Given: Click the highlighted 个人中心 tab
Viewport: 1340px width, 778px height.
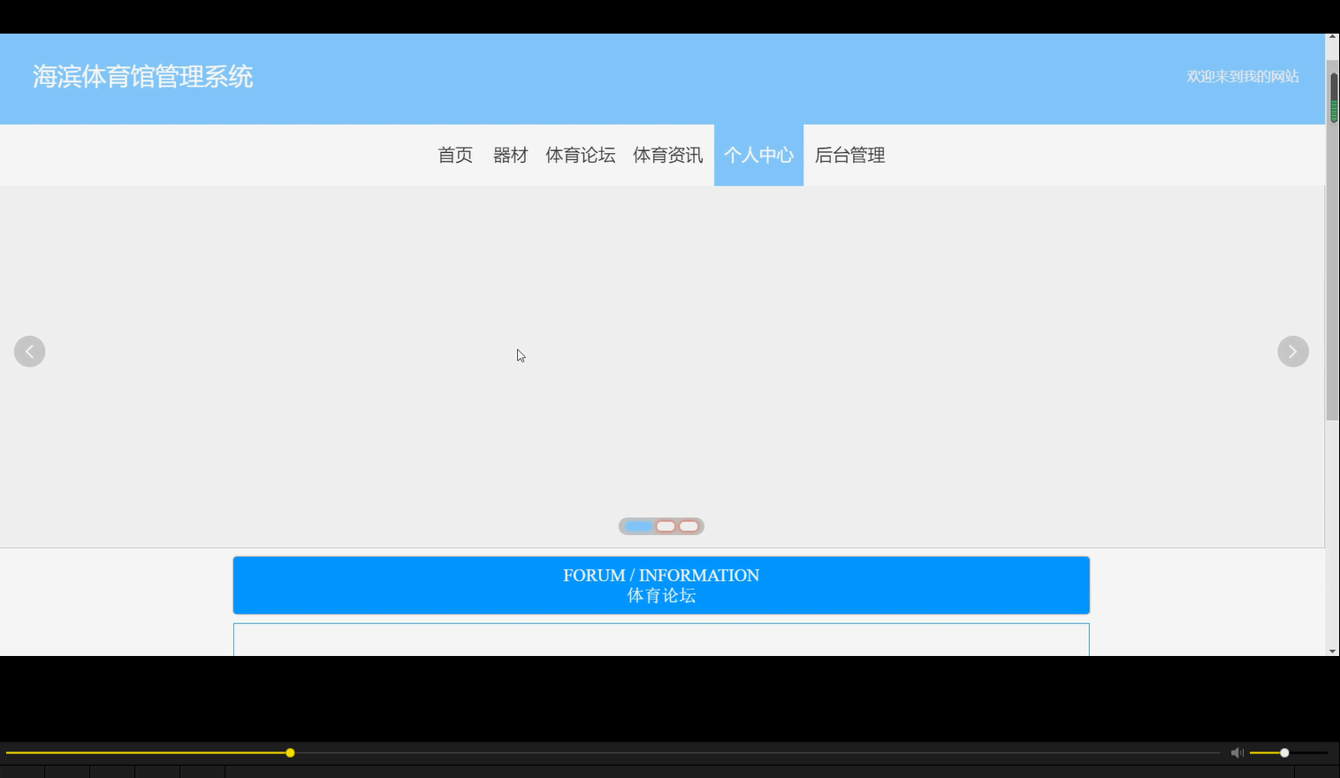Looking at the screenshot, I should (758, 155).
